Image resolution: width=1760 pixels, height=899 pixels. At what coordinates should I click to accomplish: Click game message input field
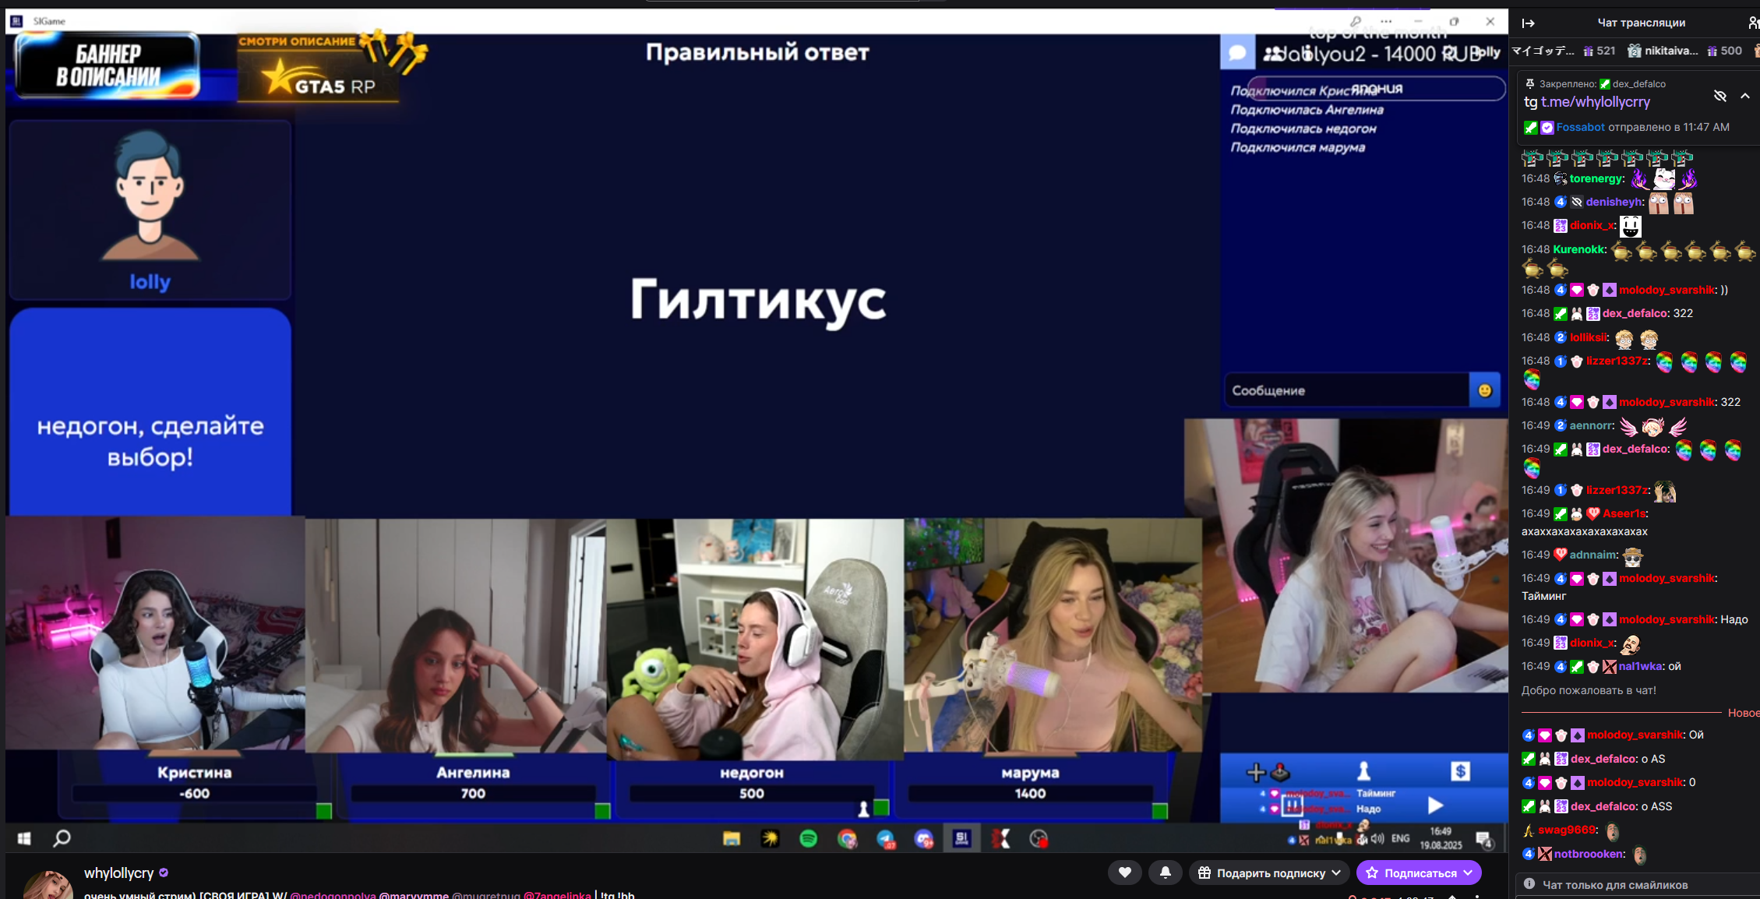[x=1346, y=390]
